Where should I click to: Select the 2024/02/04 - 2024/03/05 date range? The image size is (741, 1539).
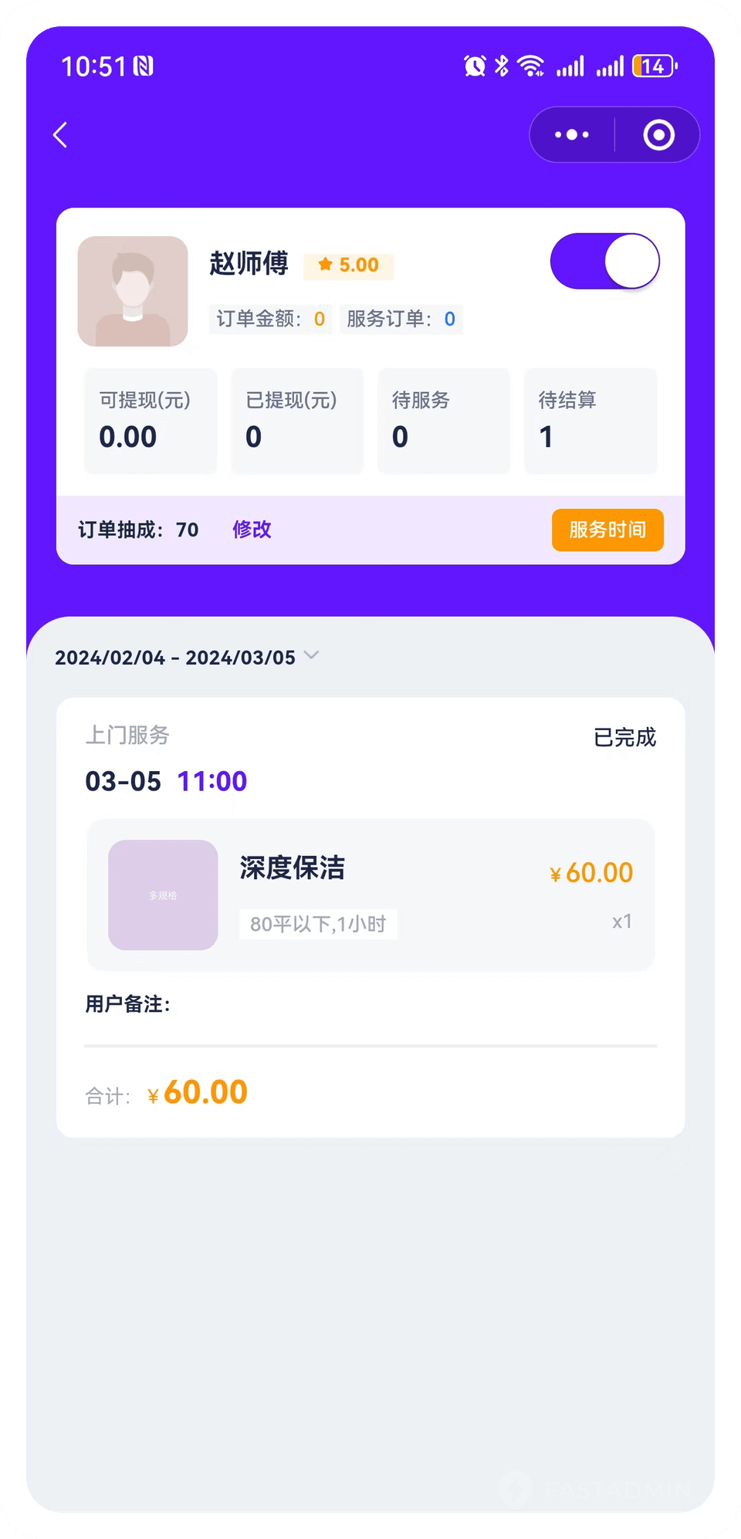click(x=175, y=658)
